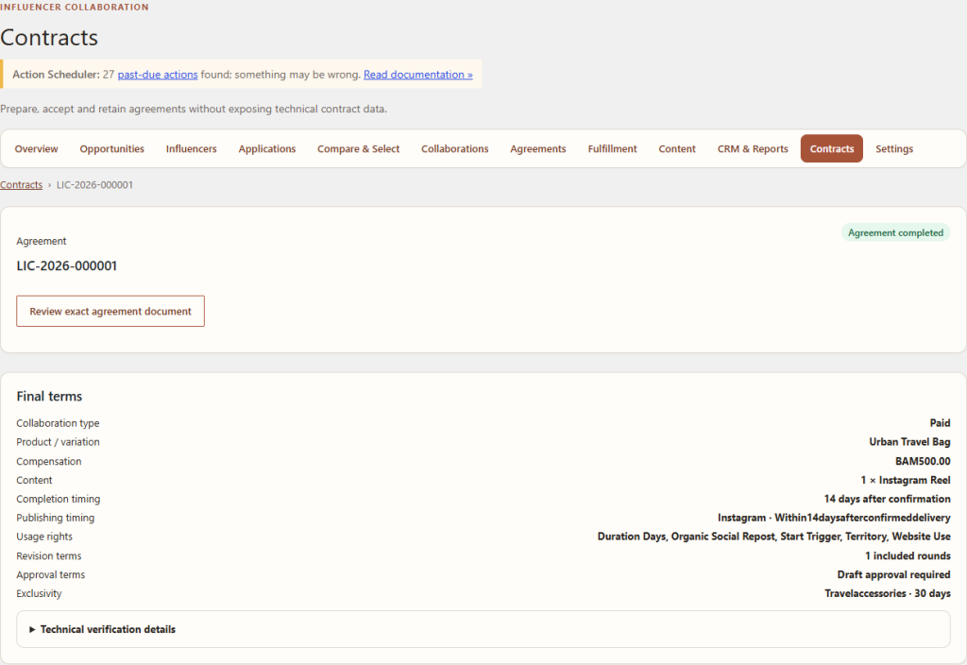967x665 pixels.
Task: Select the 1 × Instagram Reel value
Action: click(x=906, y=481)
